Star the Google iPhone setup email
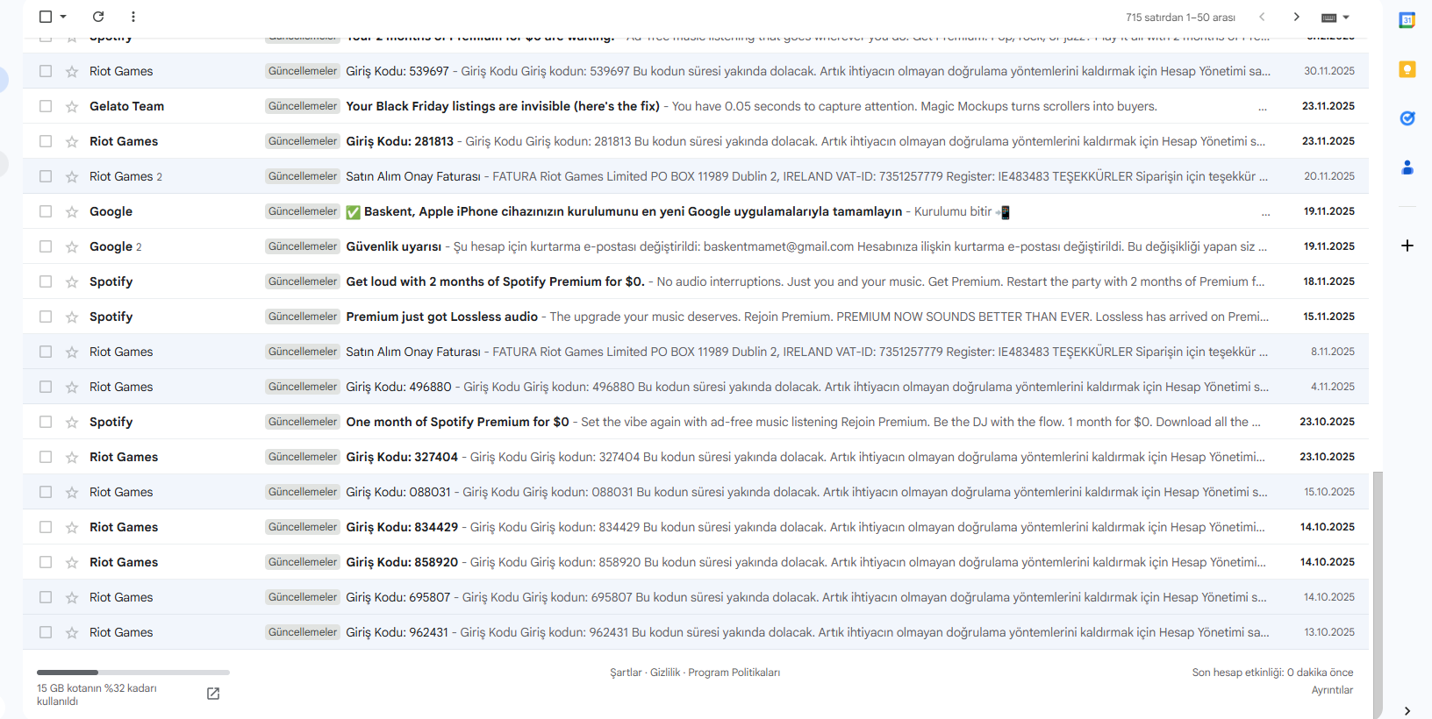 [x=72, y=211]
